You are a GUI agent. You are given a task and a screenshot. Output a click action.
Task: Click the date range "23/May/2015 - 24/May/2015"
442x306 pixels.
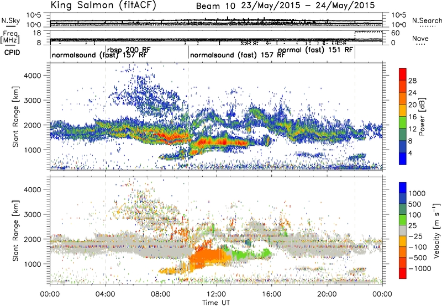(x=308, y=6)
